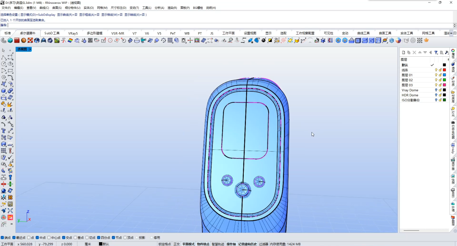
Task: Click the delete layer X icon
Action: pos(414,53)
